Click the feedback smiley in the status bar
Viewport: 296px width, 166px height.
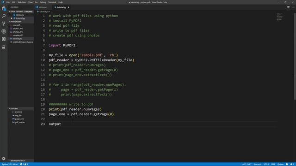pyautogui.click(x=287, y=164)
